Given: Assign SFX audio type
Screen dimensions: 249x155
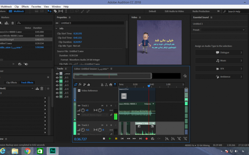Looking at the screenshot, I should click(x=219, y=69).
